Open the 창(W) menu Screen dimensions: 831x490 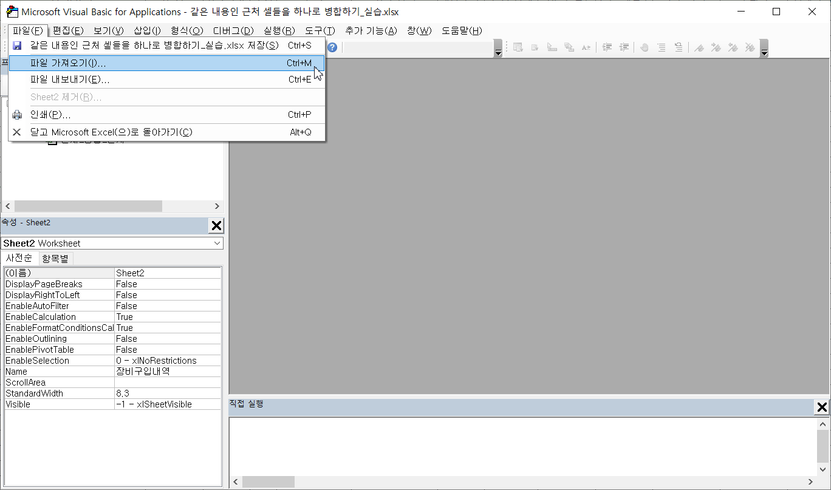coord(419,30)
